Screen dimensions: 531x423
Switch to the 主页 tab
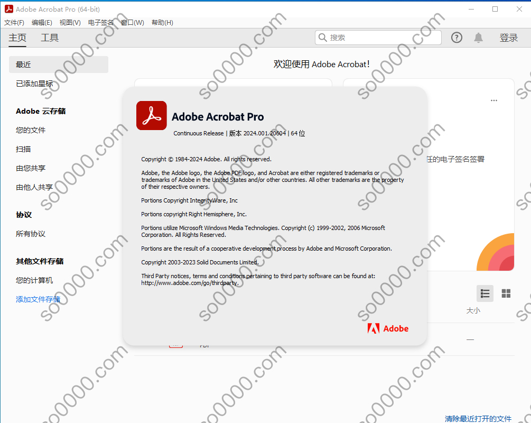coord(17,38)
